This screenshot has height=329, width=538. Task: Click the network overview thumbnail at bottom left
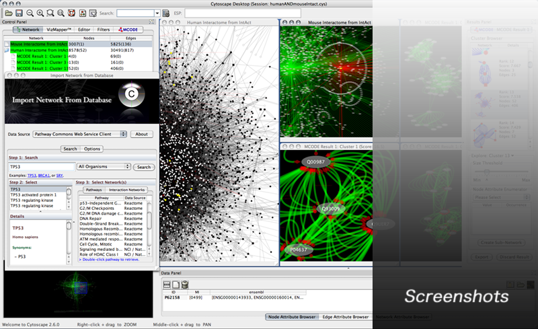click(x=78, y=294)
